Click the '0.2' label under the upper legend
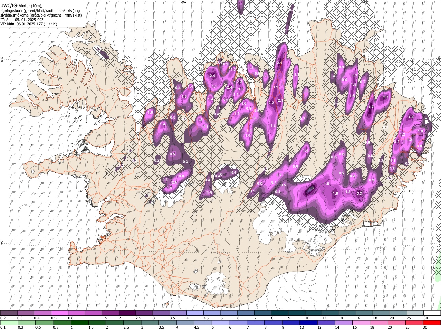441x330 pixels. pyautogui.click(x=3, y=318)
